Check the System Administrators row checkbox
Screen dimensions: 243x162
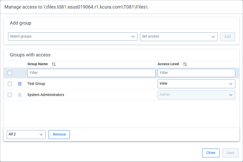[10, 95]
